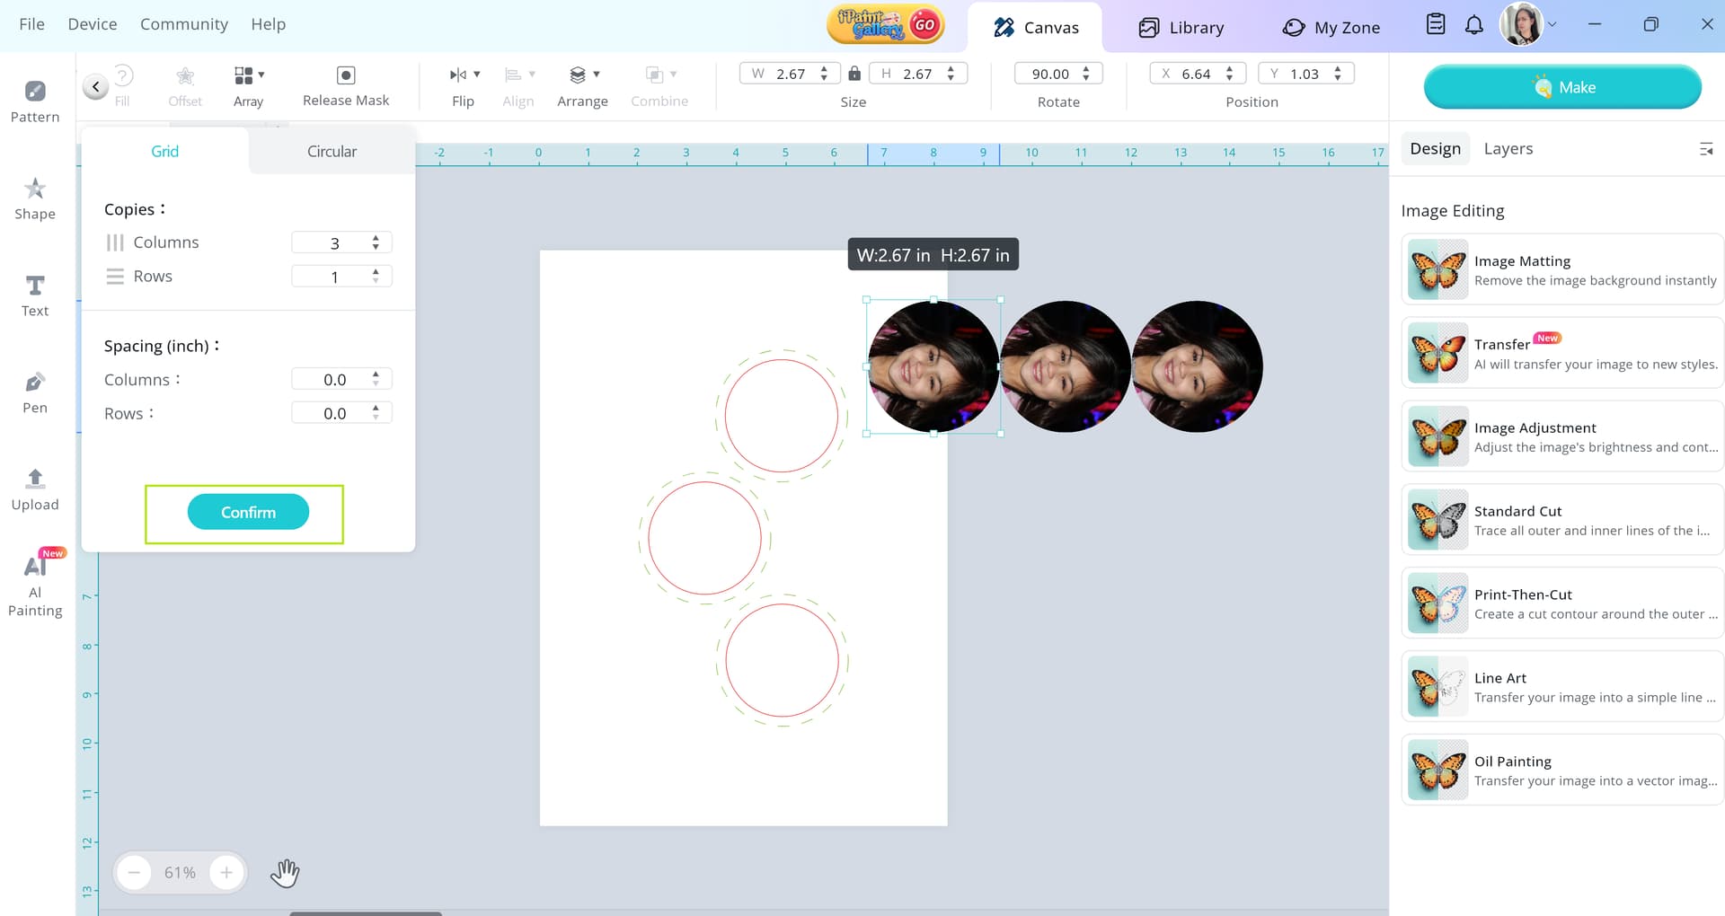This screenshot has width=1725, height=916.
Task: Open the Layers tab
Action: 1508,148
